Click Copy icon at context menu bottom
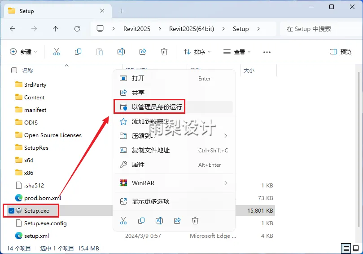The image size is (363, 254). point(141,221)
